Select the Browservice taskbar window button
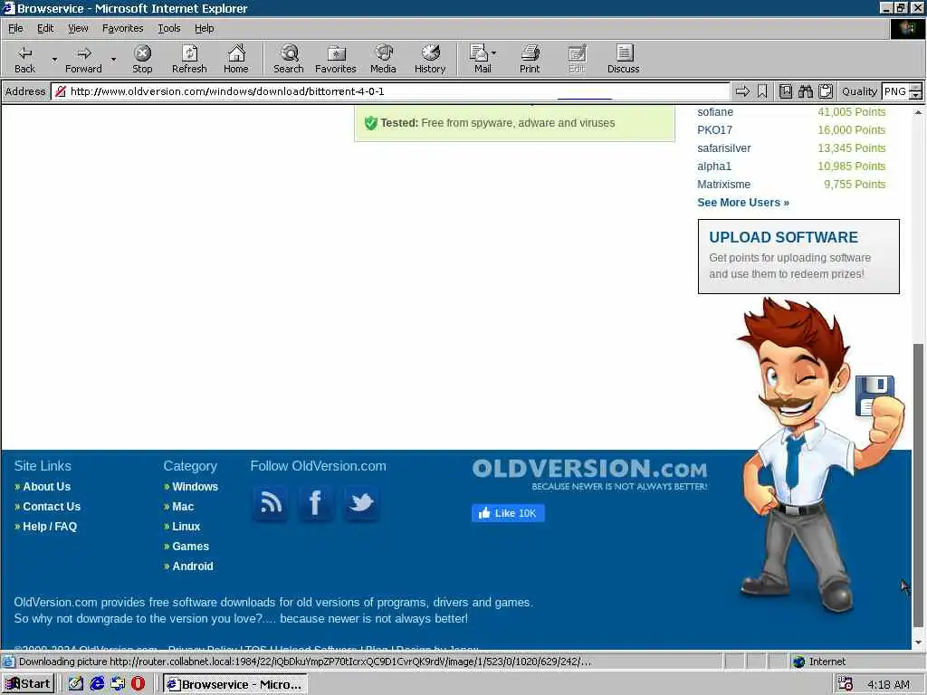 (x=235, y=684)
